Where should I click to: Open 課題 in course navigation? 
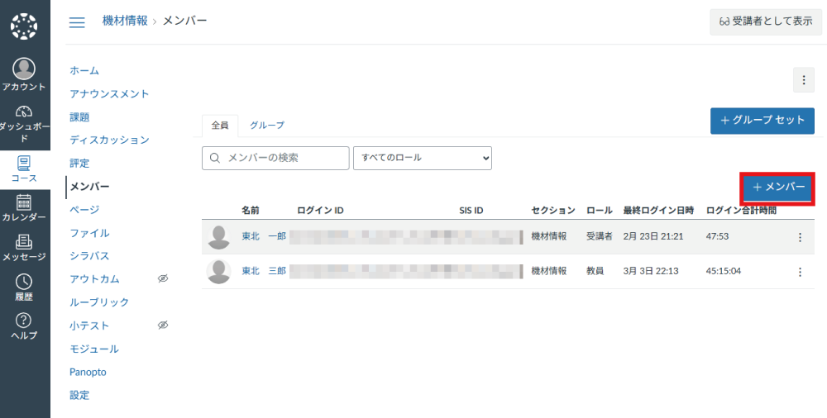tap(79, 117)
